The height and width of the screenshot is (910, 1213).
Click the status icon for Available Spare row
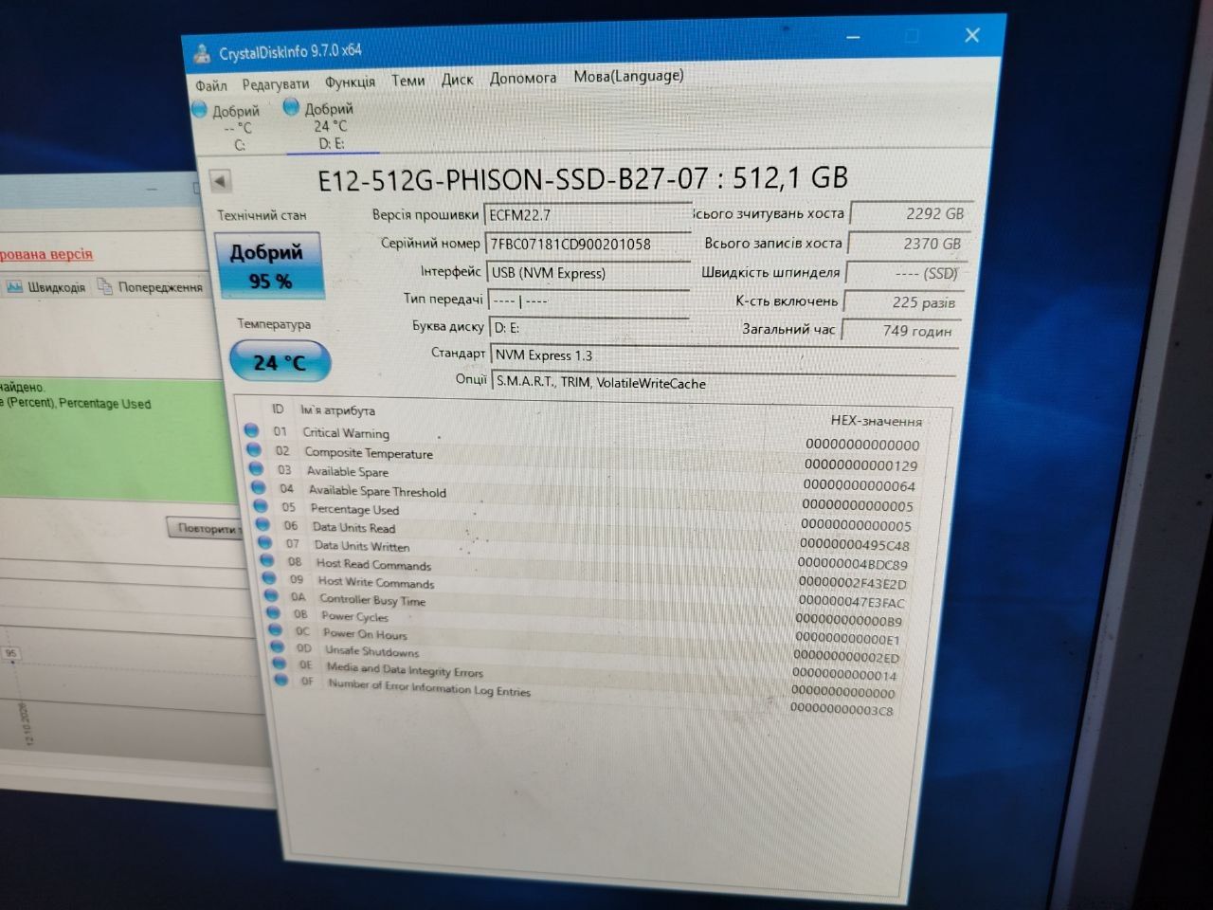[x=256, y=468]
